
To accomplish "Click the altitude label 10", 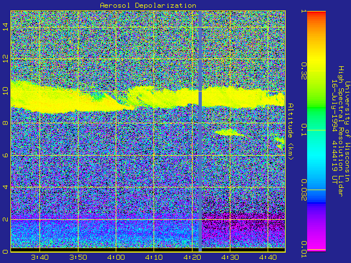I will (5, 91).
